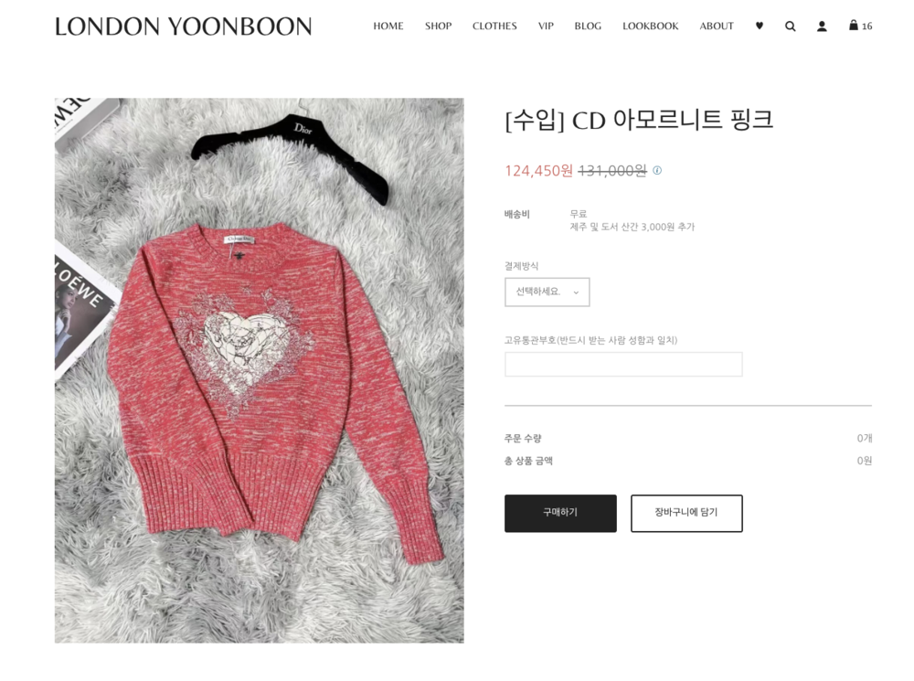Viewport: 914px width, 681px height.
Task: Click 장바구니에 담기 add to cart button
Action: [x=686, y=513]
